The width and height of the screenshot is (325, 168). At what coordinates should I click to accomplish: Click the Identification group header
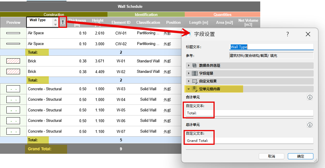(x=146, y=15)
